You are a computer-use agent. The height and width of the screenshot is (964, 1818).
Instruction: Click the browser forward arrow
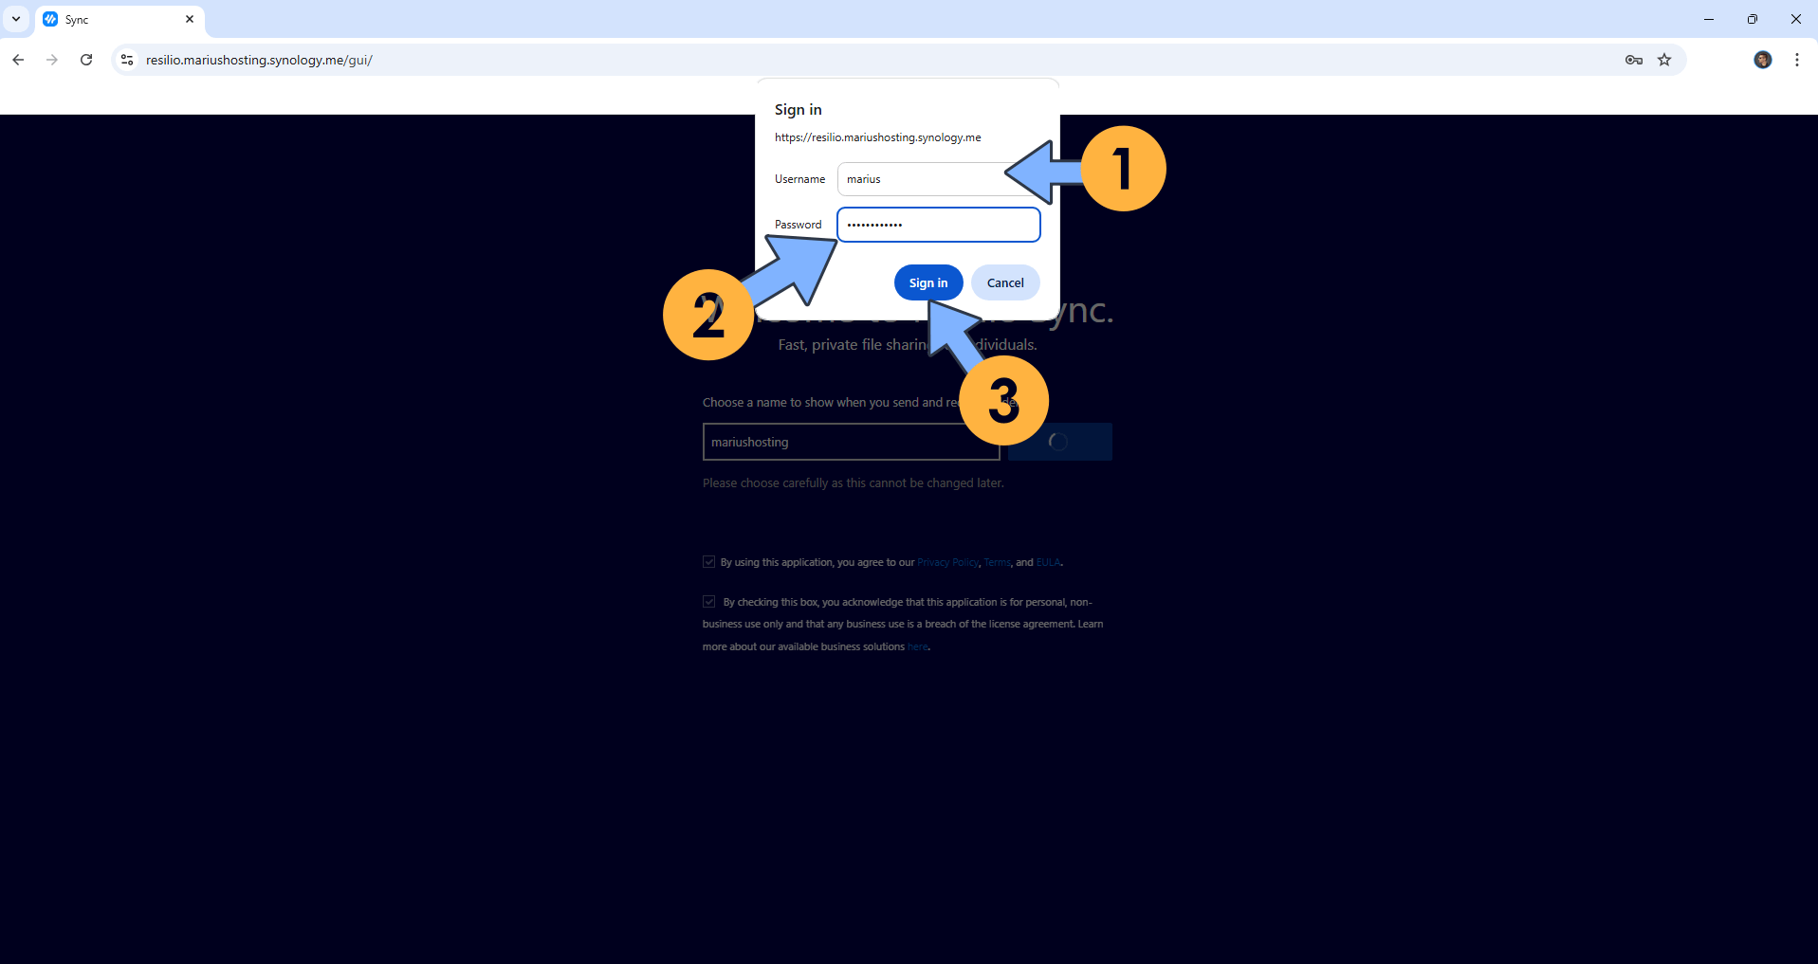point(52,60)
